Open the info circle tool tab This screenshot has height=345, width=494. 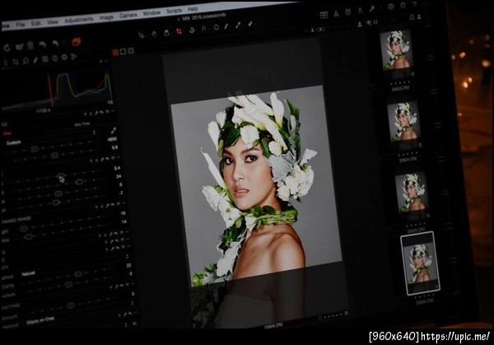coord(54,58)
